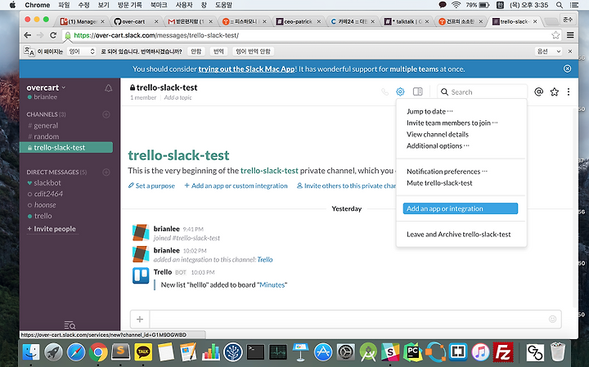Image resolution: width=589 pixels, height=367 pixels.
Task: Open the Minutes board link
Action: (x=272, y=284)
